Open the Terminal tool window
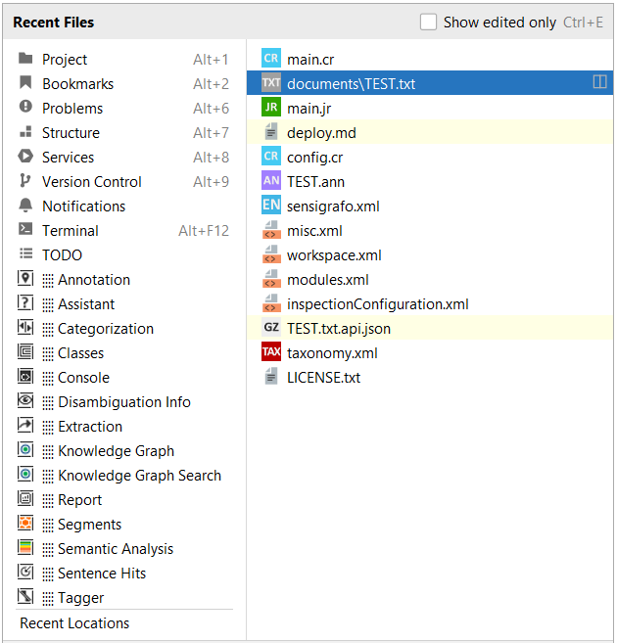 (x=70, y=231)
